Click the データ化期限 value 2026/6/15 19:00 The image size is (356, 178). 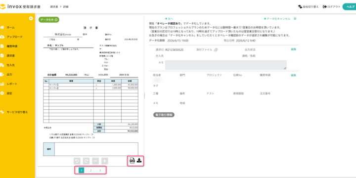click(x=178, y=41)
